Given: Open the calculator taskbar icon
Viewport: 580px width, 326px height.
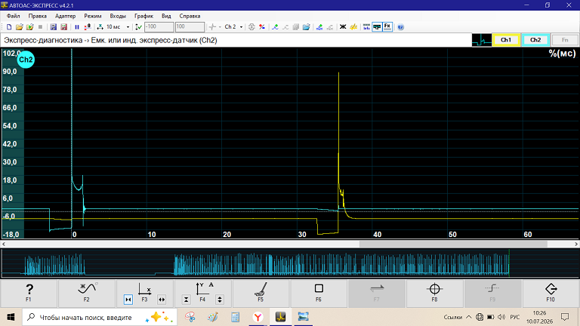Looking at the screenshot, I should 236,317.
